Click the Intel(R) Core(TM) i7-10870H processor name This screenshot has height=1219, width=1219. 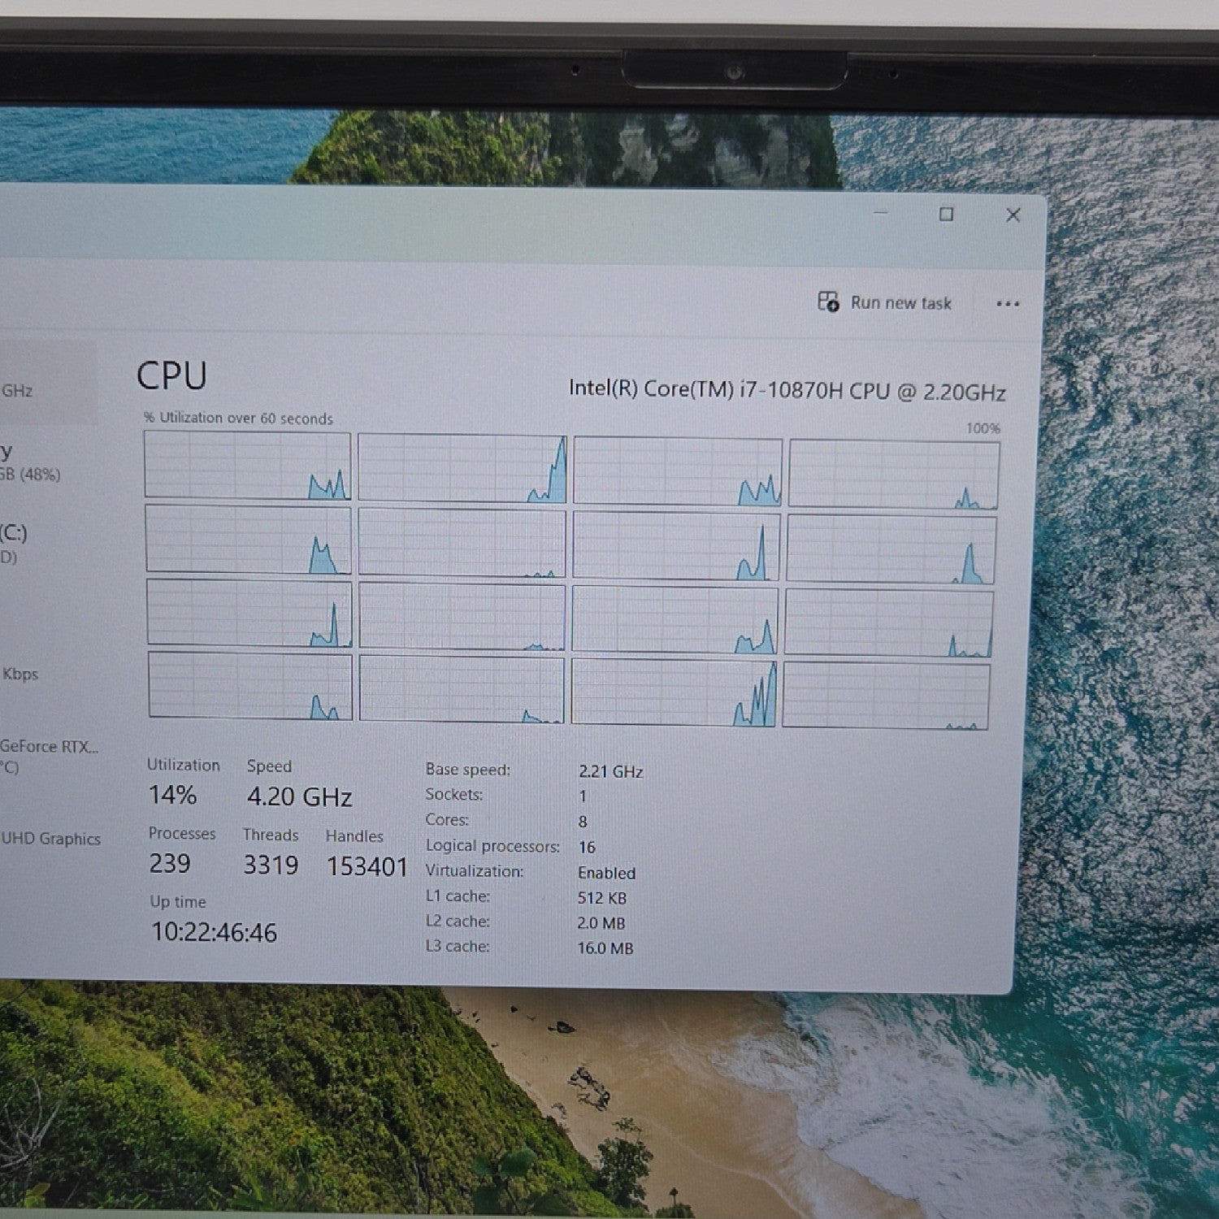[787, 391]
